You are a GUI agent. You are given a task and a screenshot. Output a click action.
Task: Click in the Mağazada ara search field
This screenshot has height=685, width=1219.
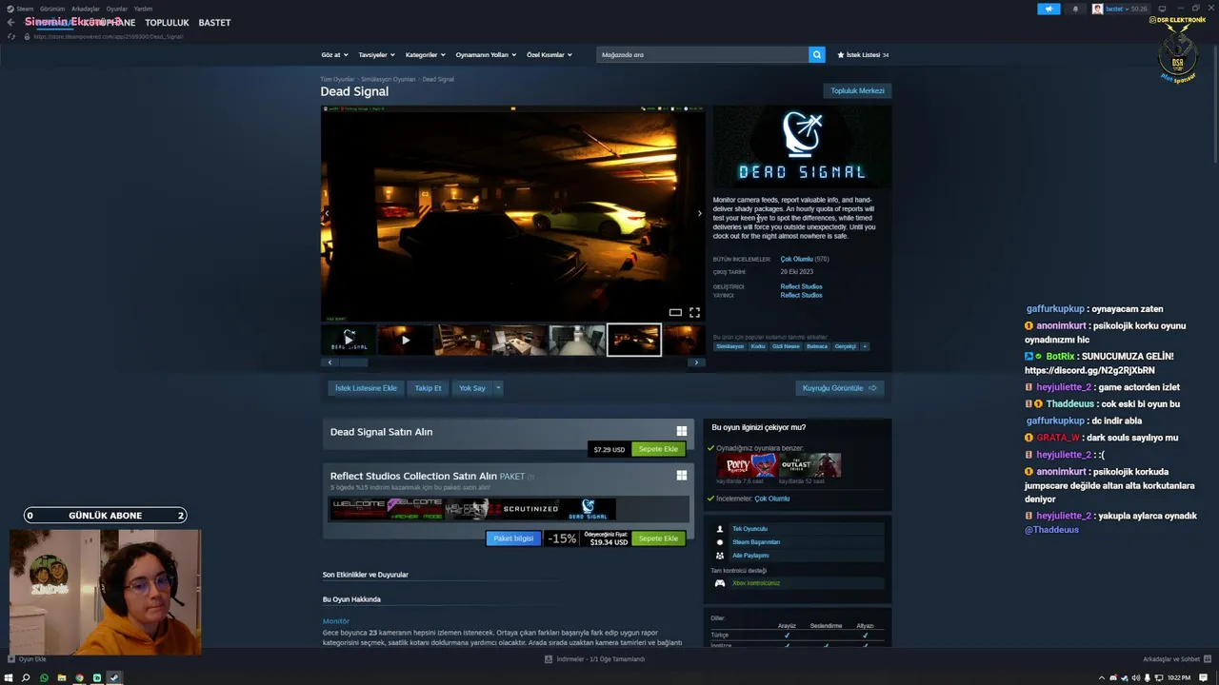(703, 55)
